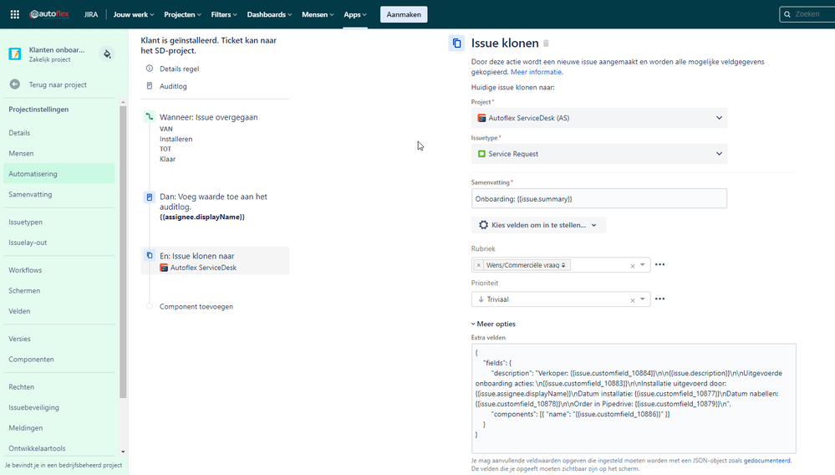
Task: Open the three-dot menu next to Rubriek
Action: click(659, 264)
